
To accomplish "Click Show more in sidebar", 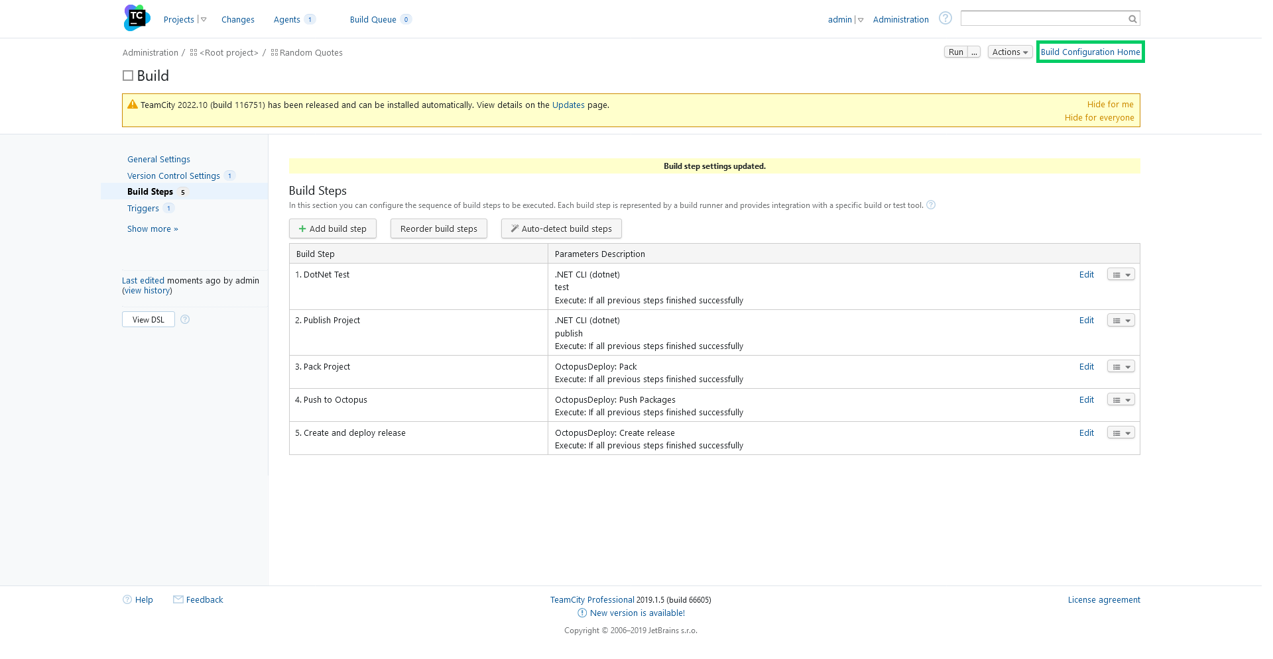I will pos(152,229).
